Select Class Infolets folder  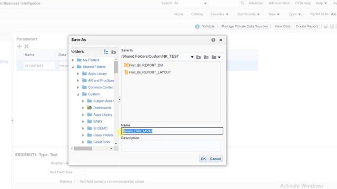(103, 135)
